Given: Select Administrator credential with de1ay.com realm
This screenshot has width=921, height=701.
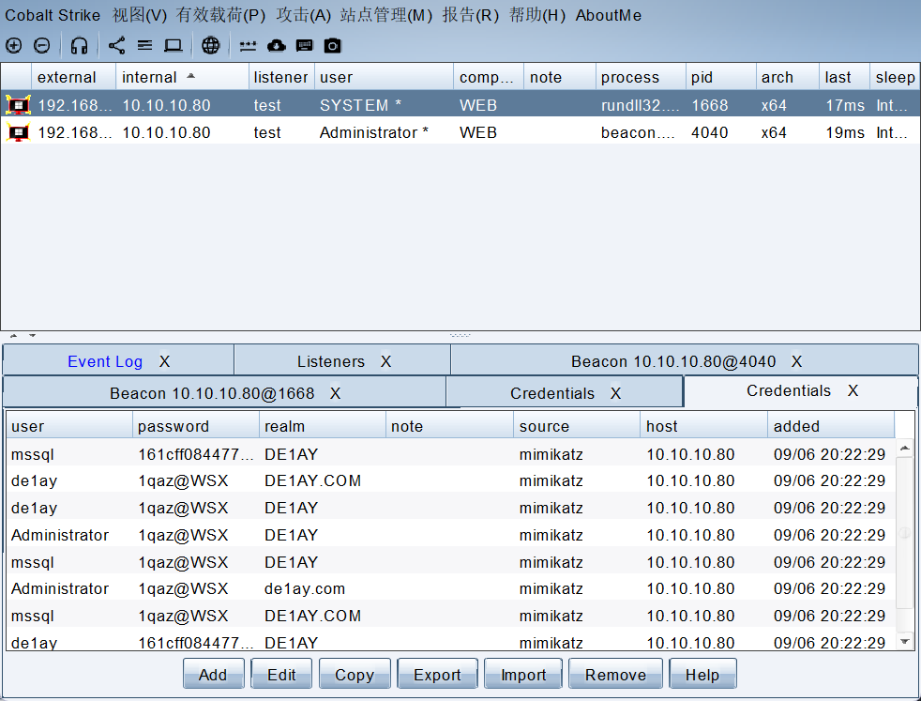Looking at the screenshot, I should 451,588.
